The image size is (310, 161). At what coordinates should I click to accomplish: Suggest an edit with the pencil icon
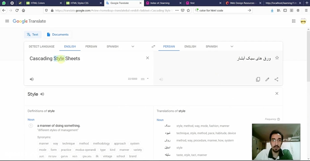tap(267, 79)
